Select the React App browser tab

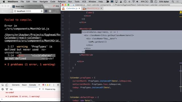[28, 7]
